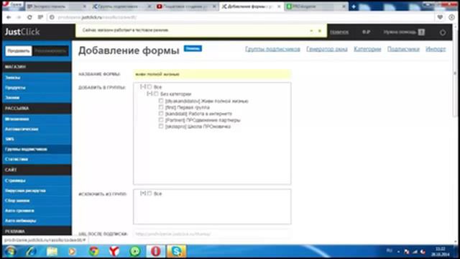Open Группы подписчиков in the sidebar

(37, 149)
